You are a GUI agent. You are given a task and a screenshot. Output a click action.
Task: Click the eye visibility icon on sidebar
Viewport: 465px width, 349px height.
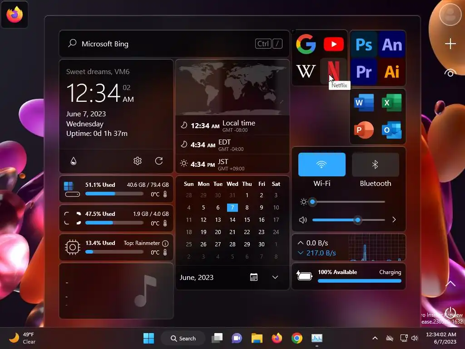pyautogui.click(x=450, y=73)
